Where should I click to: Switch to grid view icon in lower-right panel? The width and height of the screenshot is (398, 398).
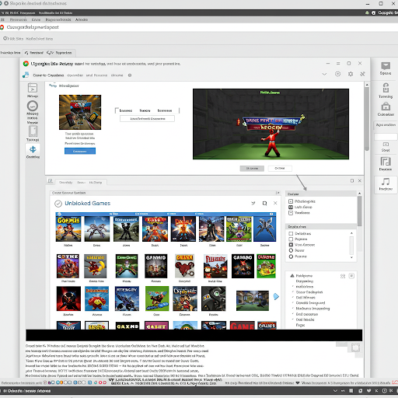click(343, 276)
